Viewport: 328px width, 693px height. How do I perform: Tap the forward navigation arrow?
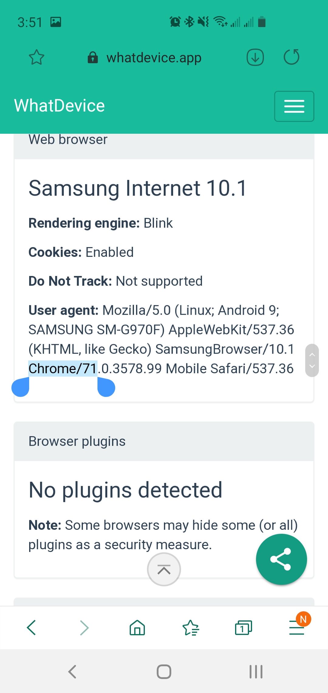pyautogui.click(x=84, y=628)
